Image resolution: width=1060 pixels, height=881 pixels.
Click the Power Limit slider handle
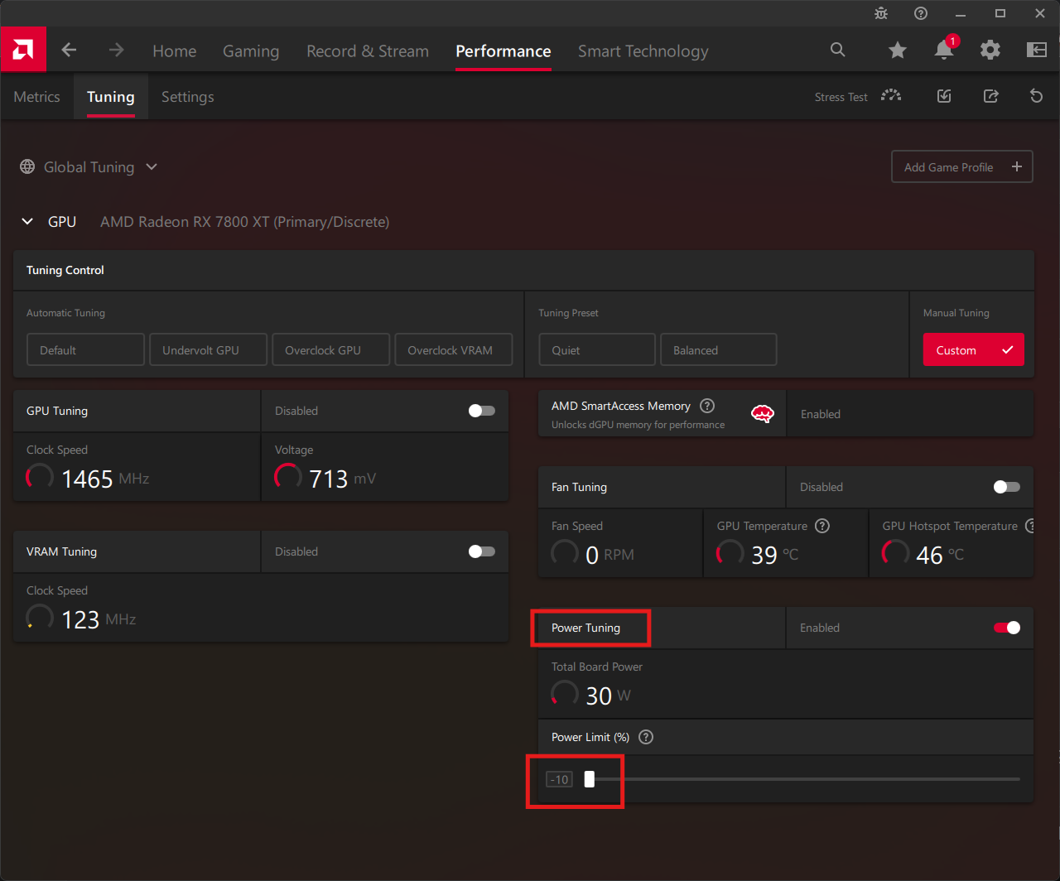(x=590, y=778)
